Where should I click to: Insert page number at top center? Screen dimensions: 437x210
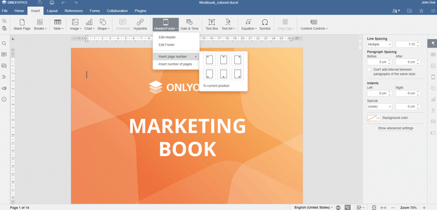pos(223,60)
